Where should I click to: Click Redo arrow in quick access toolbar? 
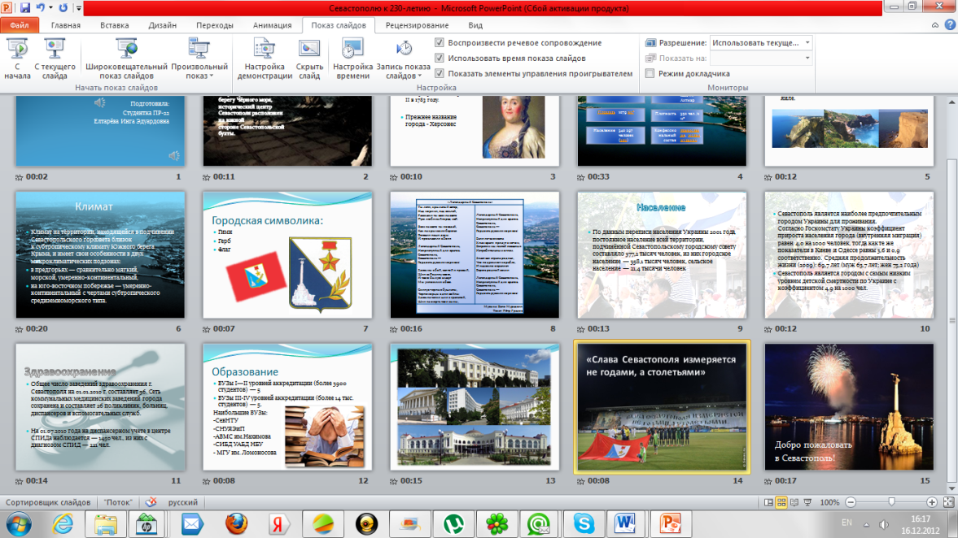(63, 8)
